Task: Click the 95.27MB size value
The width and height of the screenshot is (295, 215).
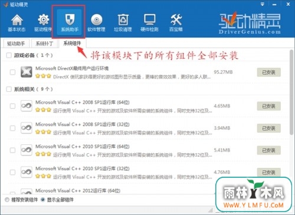Action: [223, 72]
